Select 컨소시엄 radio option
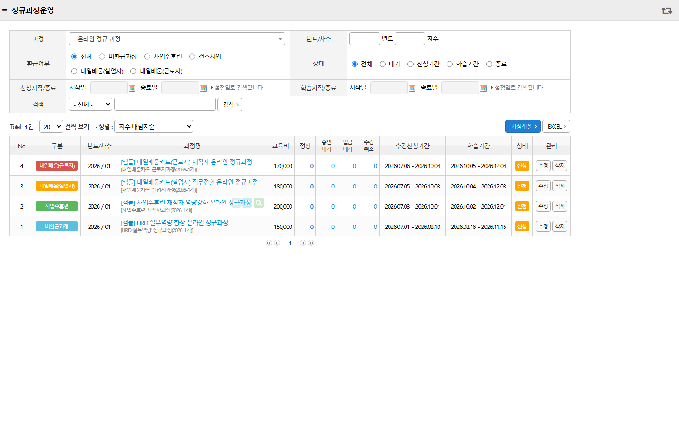This screenshot has height=424, width=679. [192, 57]
